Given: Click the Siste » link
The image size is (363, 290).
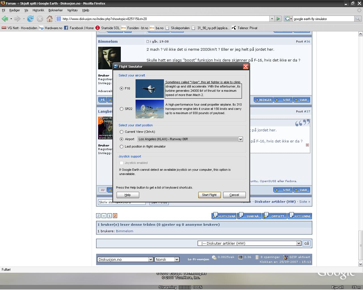Looking at the screenshot, I should 305,202.
